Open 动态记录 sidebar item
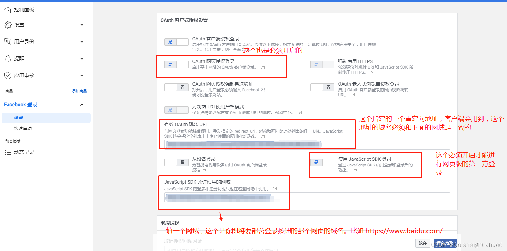Image resolution: width=507 pixels, height=251 pixels. pyautogui.click(x=24, y=152)
